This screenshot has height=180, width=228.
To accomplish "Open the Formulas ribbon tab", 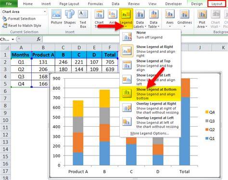I will [95, 4].
